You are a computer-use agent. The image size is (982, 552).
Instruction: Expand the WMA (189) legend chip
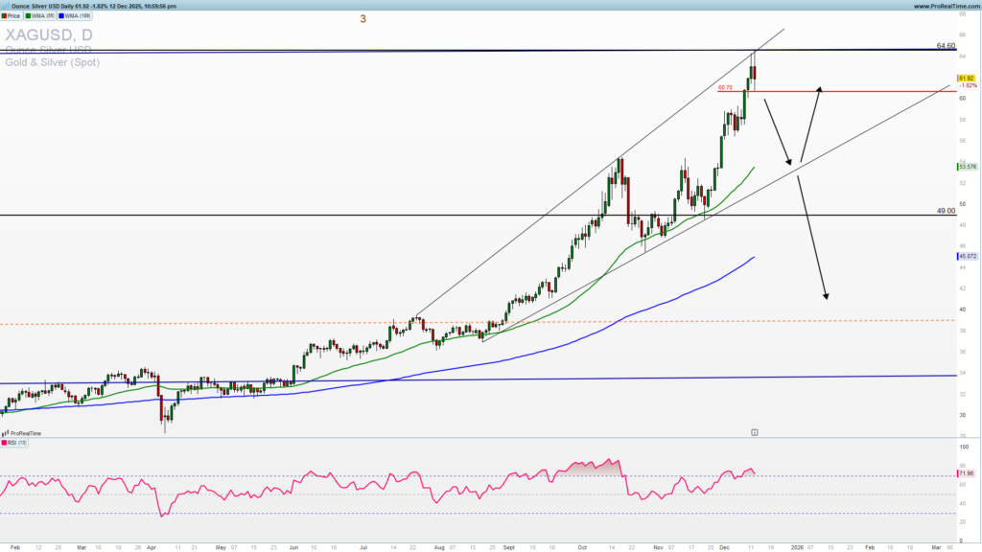pyautogui.click(x=75, y=15)
